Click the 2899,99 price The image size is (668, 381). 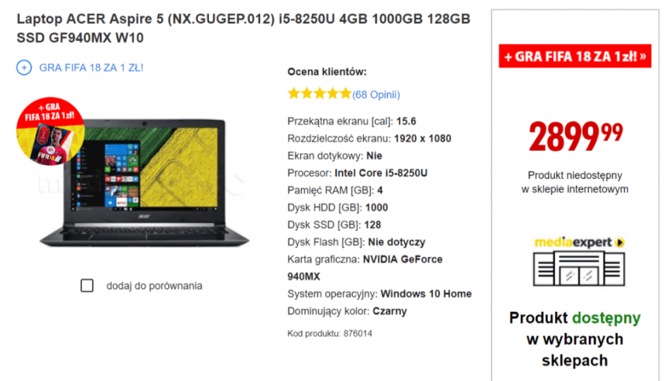[x=575, y=136]
